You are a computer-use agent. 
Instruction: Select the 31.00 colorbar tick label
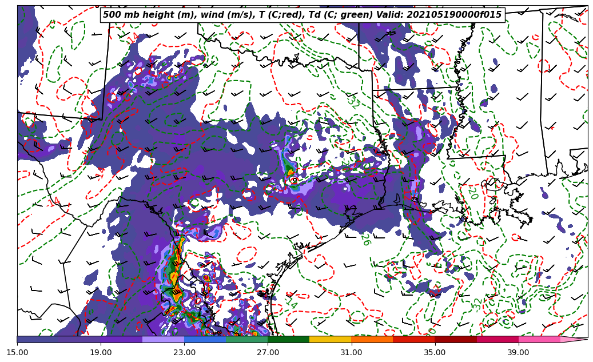[351, 352]
